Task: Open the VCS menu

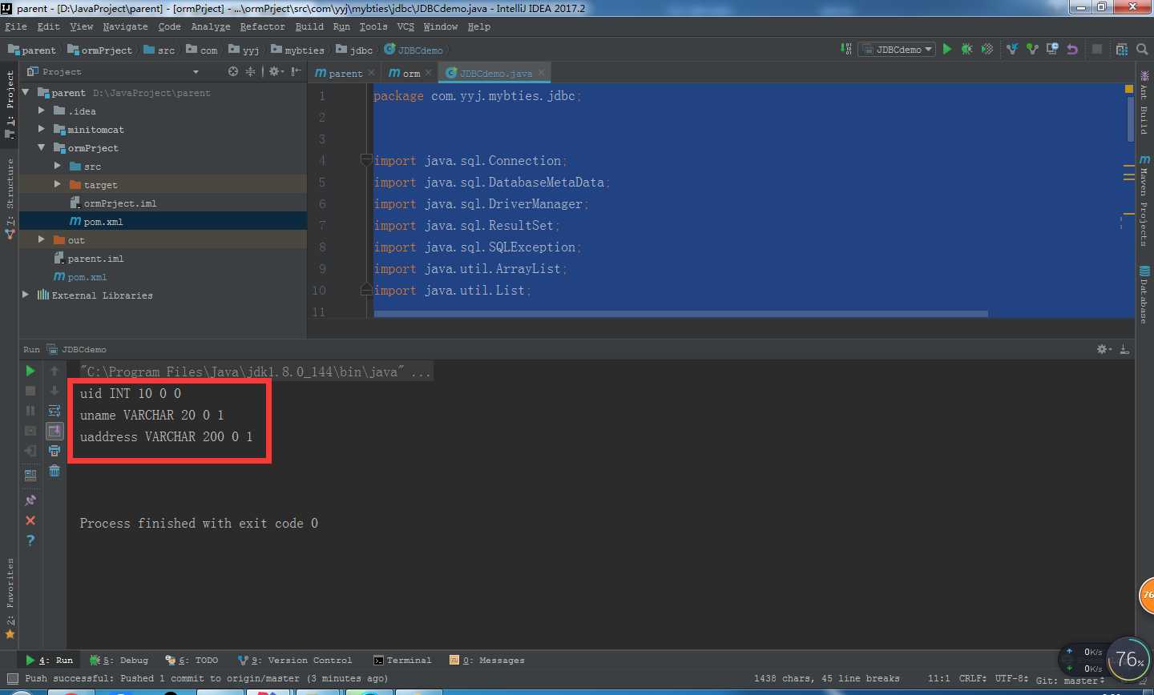Action: pos(406,26)
